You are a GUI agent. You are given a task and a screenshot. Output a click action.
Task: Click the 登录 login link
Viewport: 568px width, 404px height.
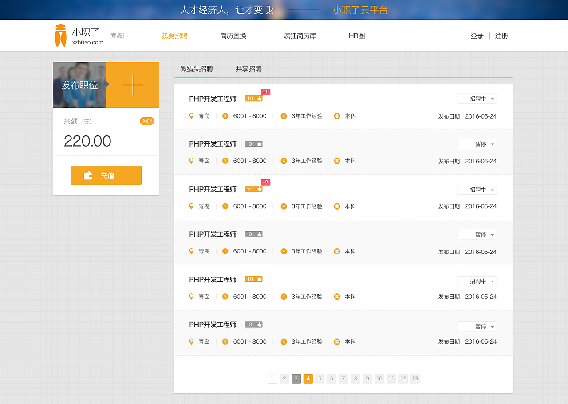[477, 36]
